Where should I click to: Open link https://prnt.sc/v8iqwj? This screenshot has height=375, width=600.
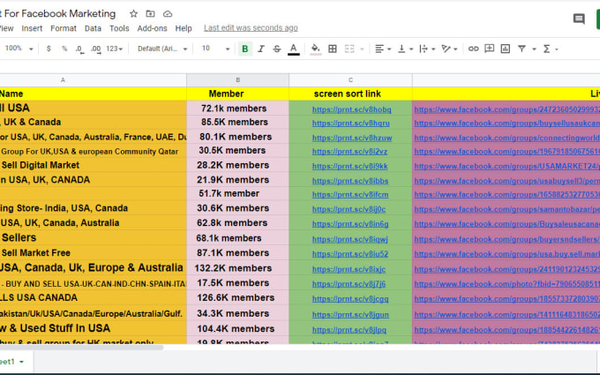[349, 239]
